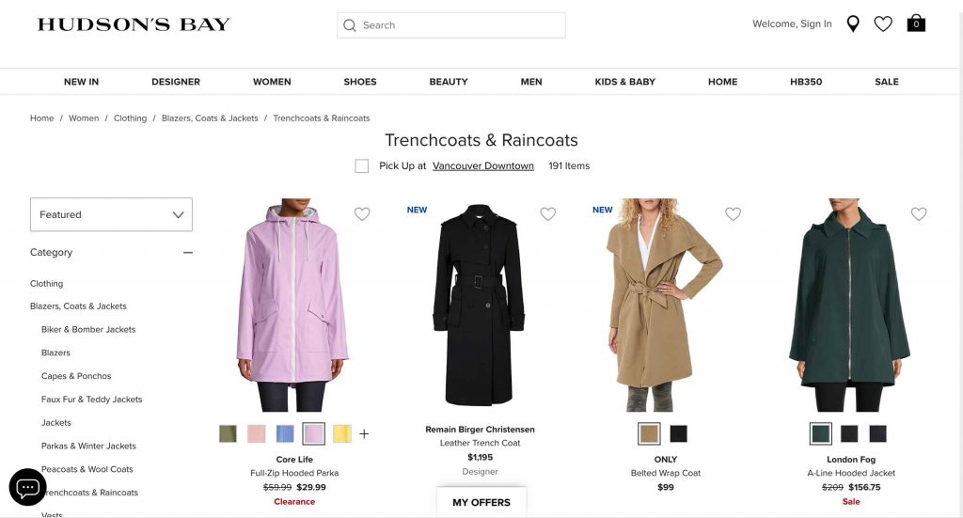The width and height of the screenshot is (963, 518).
Task: Open the wishlist heart icon in header
Action: [882, 24]
